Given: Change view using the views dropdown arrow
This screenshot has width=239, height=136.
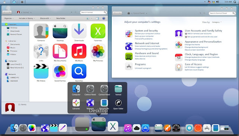Looking at the screenshot, I should pyautogui.click(x=91, y=18).
